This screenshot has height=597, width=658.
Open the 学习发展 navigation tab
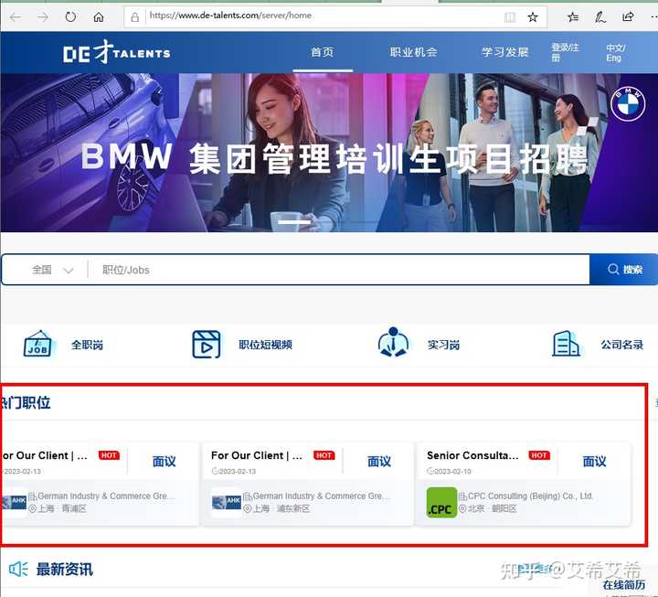click(504, 52)
